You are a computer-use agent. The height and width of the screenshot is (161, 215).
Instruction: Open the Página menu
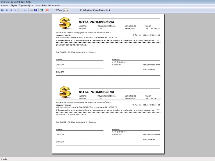click(14, 5)
